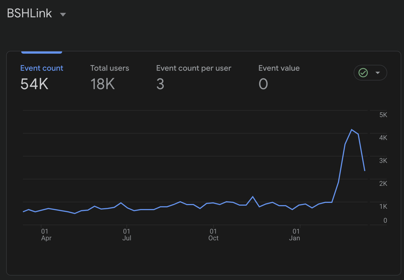Click the 01 Jul axis label

(127, 235)
